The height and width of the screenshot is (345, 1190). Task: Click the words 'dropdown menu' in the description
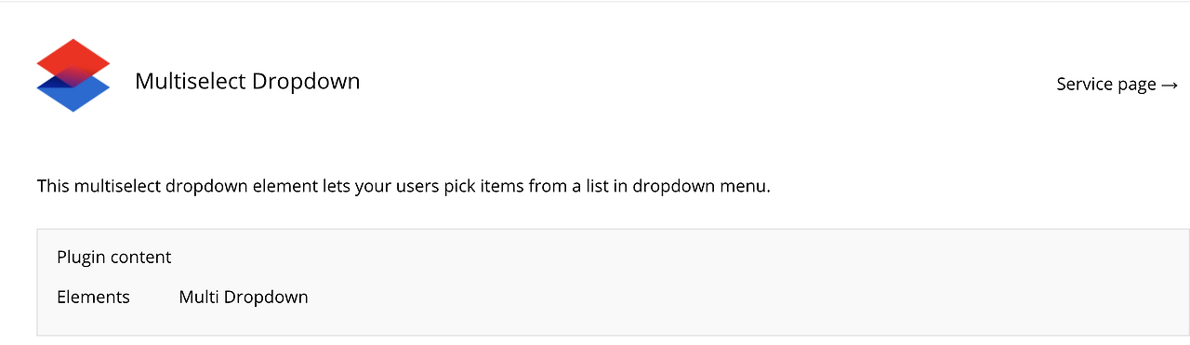702,186
